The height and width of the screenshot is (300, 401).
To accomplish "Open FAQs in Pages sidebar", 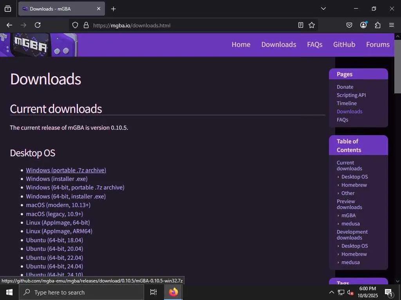I will click(342, 120).
